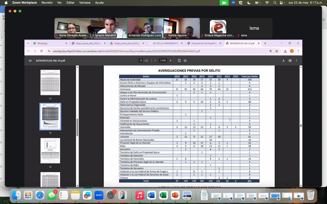Select page 12 thumbnail
This screenshot has height=204, width=327.
tap(50, 116)
